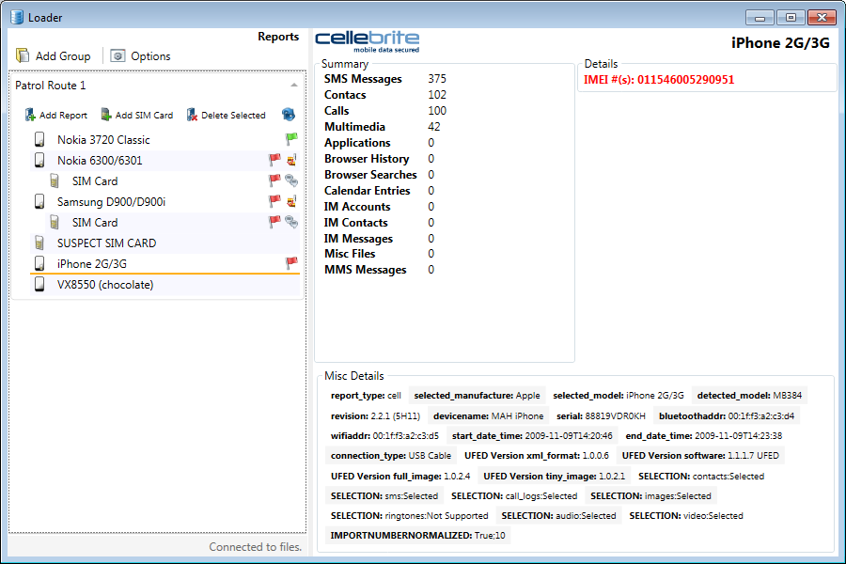Click the SMS Messages summary row
This screenshot has height=564, width=846.
385,79
